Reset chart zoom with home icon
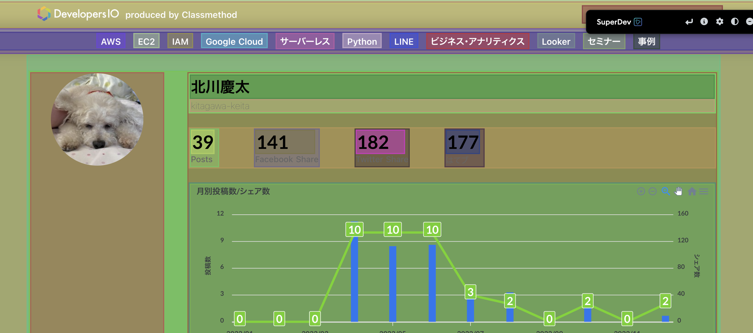This screenshot has width=753, height=333. pyautogui.click(x=692, y=191)
